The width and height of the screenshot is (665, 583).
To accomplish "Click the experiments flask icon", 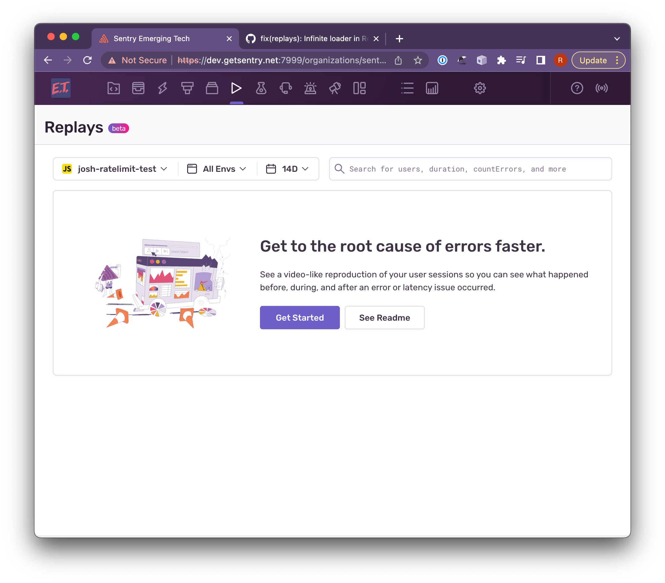I will coord(261,88).
